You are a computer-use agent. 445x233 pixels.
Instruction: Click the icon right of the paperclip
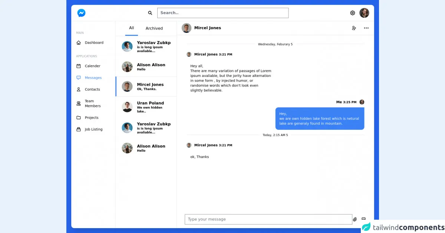coord(363,219)
